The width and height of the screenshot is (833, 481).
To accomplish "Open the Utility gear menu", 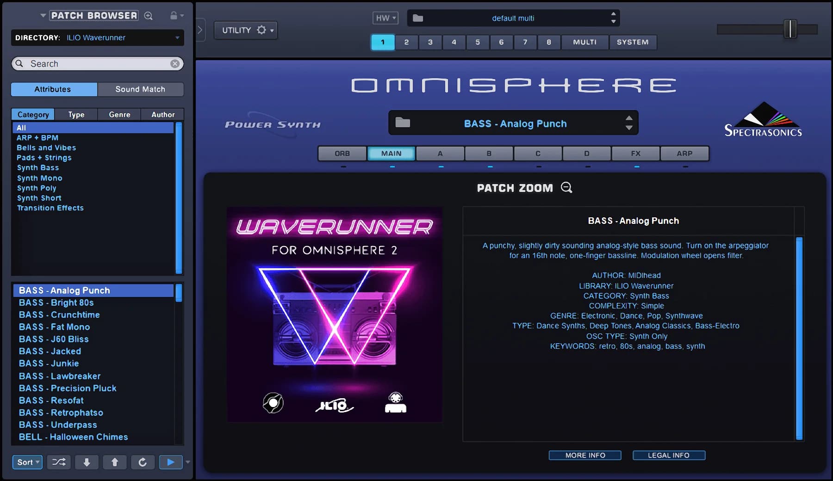I will (x=262, y=30).
